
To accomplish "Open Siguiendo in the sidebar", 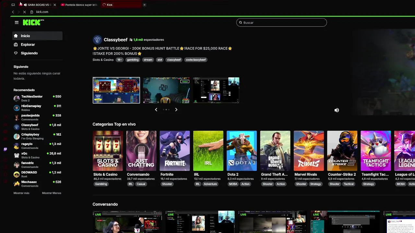I will coord(37,53).
